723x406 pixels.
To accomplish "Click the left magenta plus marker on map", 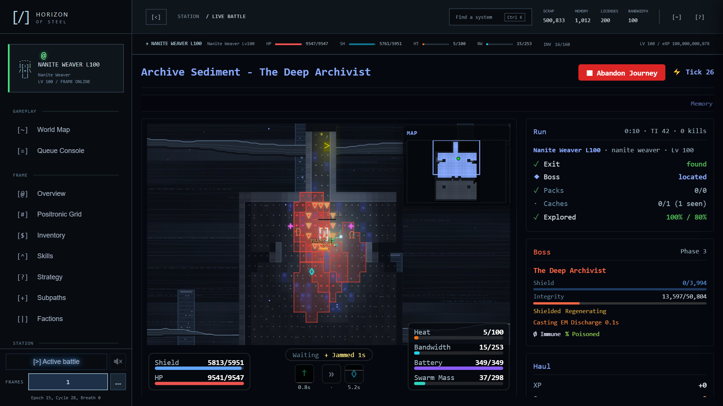I will tap(291, 226).
